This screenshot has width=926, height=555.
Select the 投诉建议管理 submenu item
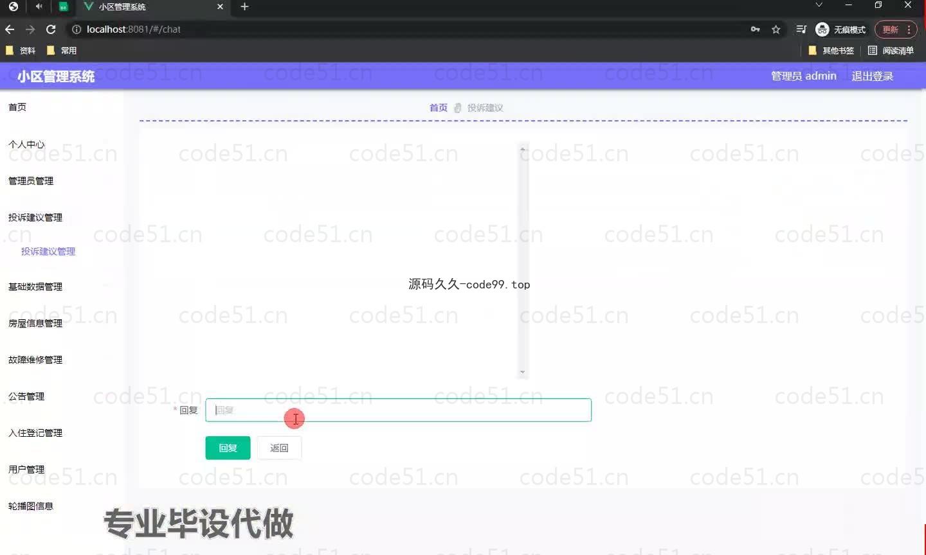(48, 251)
